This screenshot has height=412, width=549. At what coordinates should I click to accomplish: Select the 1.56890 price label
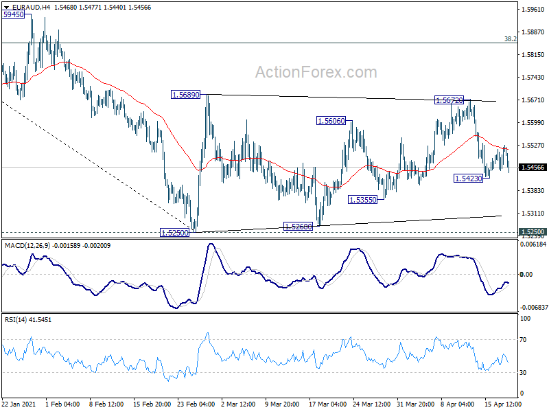(x=185, y=95)
